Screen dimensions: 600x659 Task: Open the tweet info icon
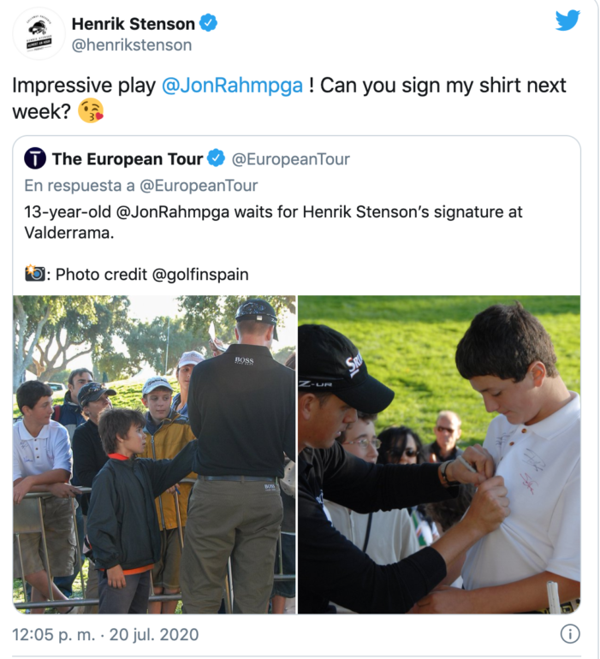click(570, 634)
